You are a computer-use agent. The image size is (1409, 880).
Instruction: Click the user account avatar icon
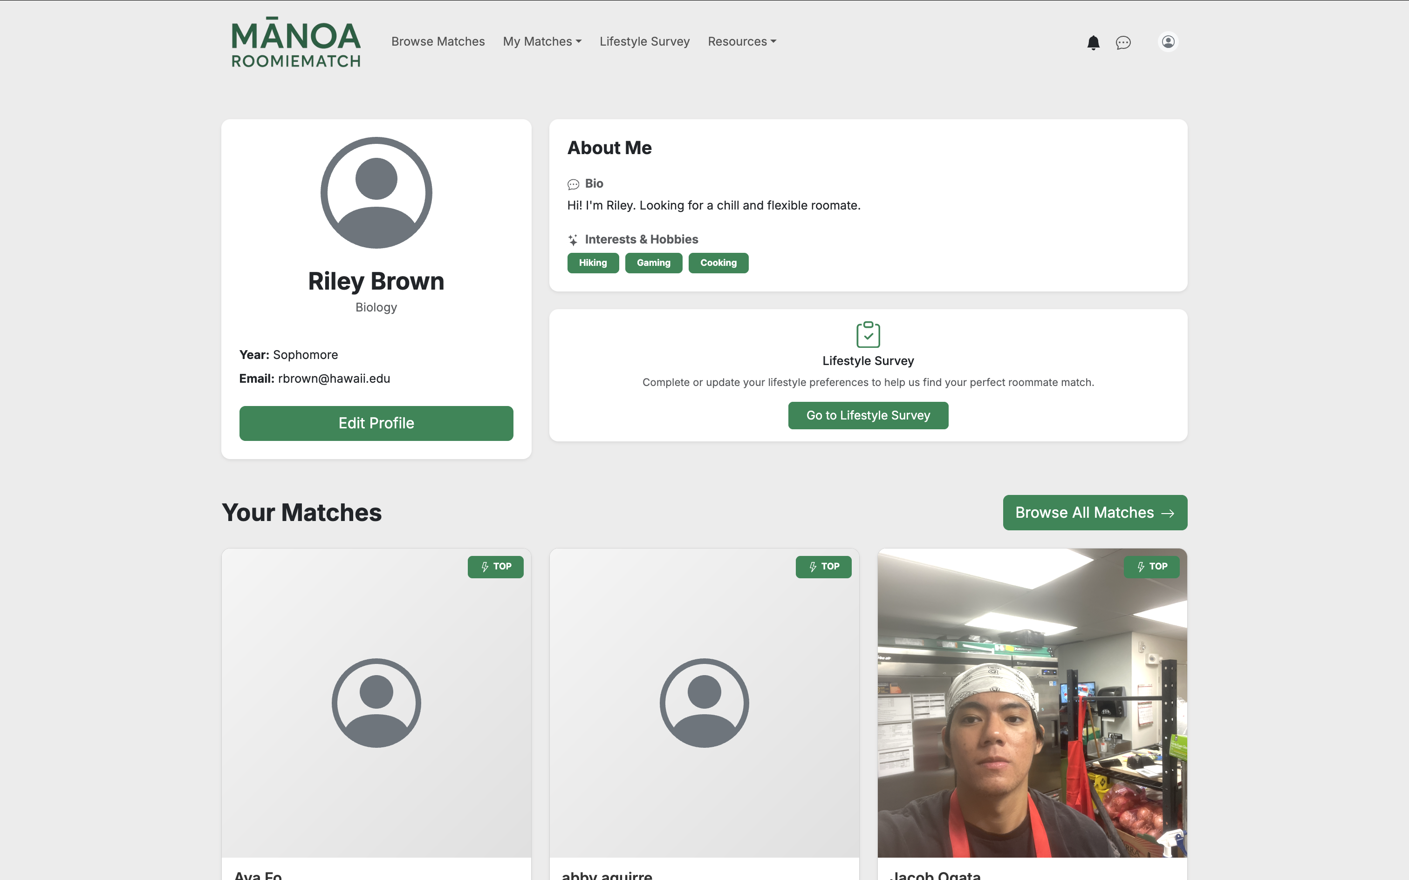click(1167, 42)
